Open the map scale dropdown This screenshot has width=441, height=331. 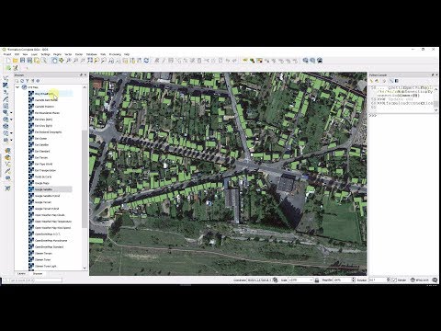311,280
